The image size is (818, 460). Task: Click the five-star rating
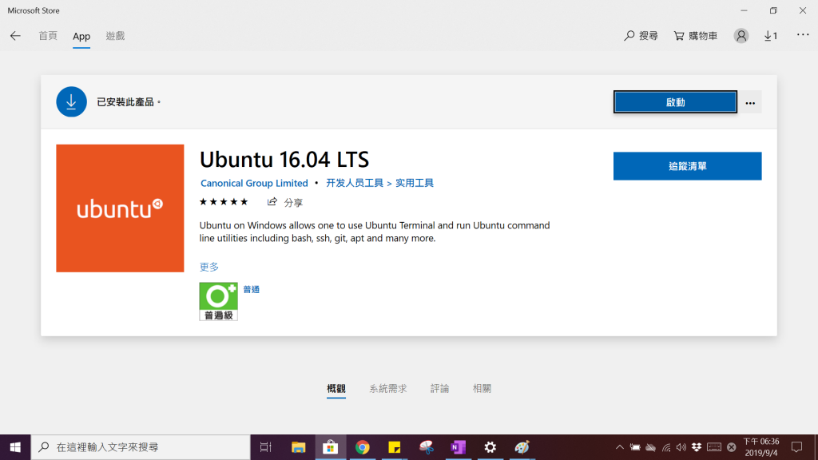click(224, 202)
